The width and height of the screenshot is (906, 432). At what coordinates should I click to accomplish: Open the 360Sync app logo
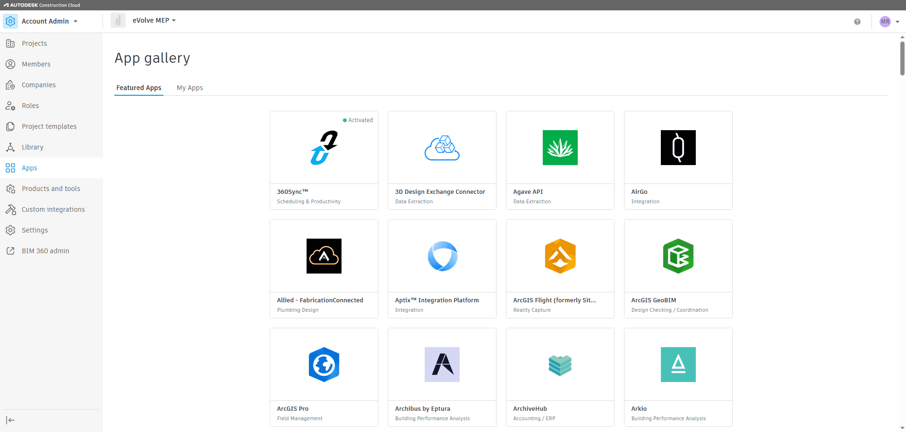pyautogui.click(x=324, y=148)
